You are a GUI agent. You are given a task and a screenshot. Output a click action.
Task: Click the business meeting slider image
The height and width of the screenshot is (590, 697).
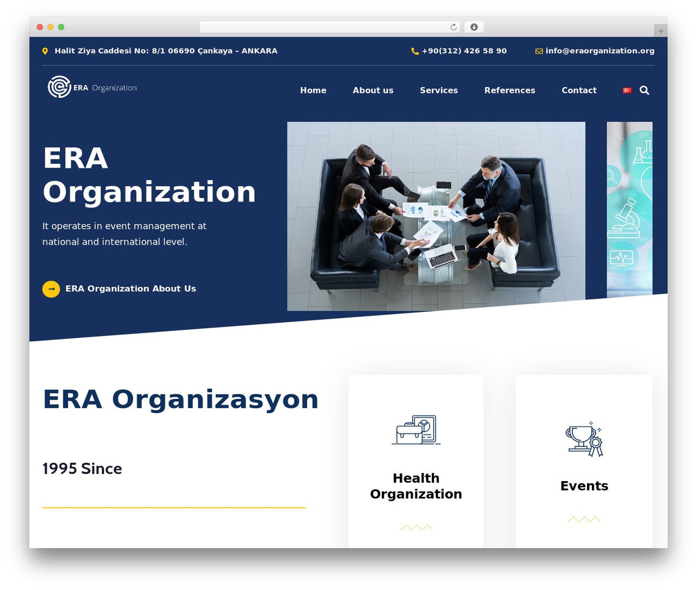pos(436,216)
